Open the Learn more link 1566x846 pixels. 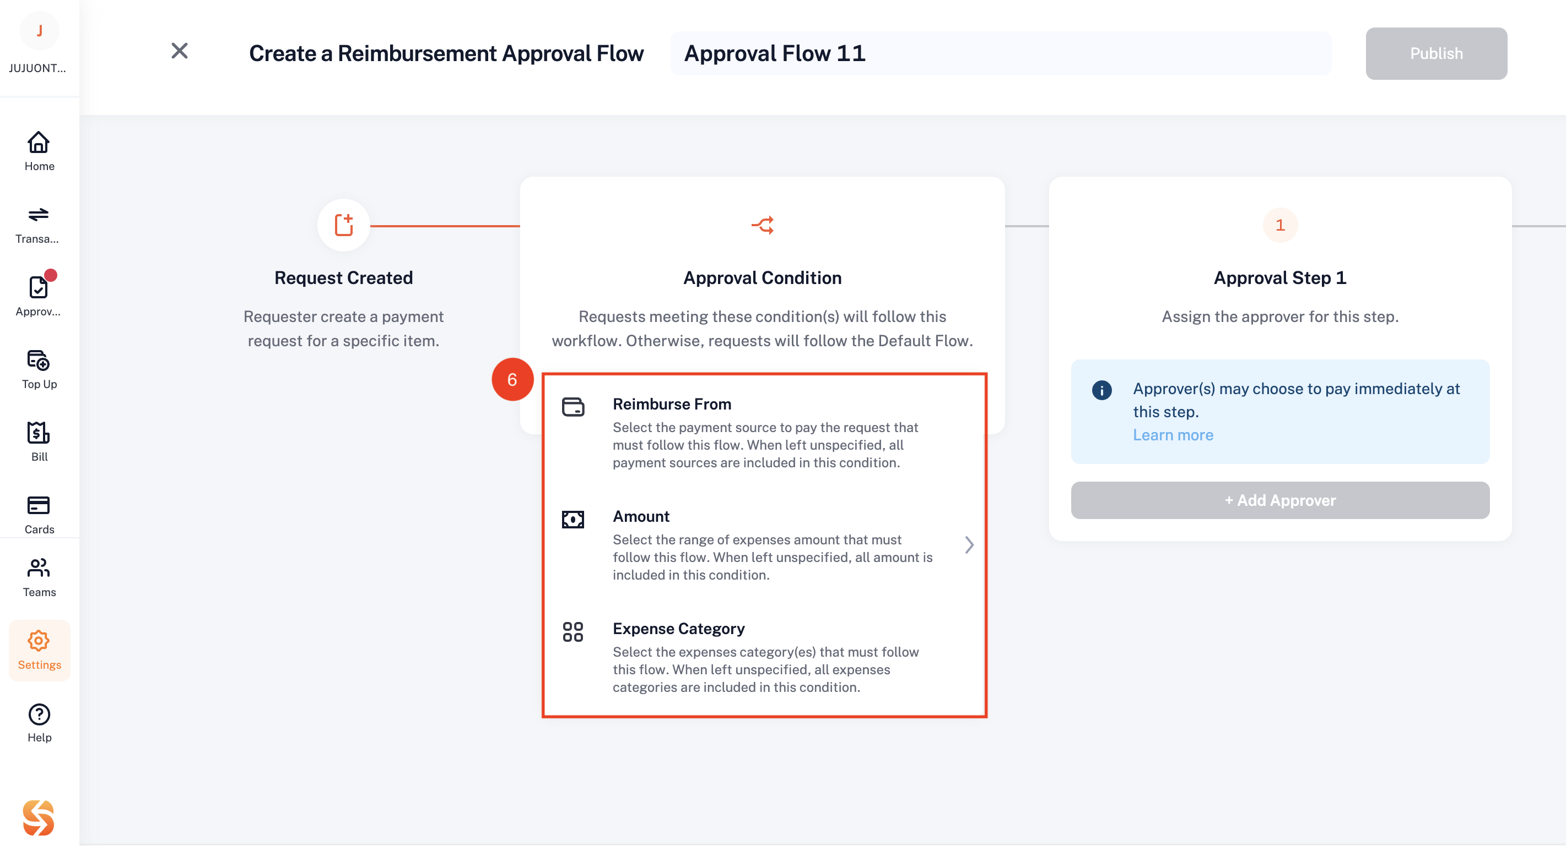click(x=1173, y=435)
